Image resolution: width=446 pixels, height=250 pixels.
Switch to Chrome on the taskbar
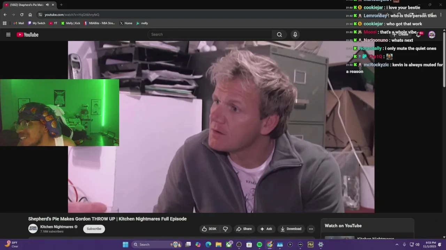pyautogui.click(x=270, y=244)
